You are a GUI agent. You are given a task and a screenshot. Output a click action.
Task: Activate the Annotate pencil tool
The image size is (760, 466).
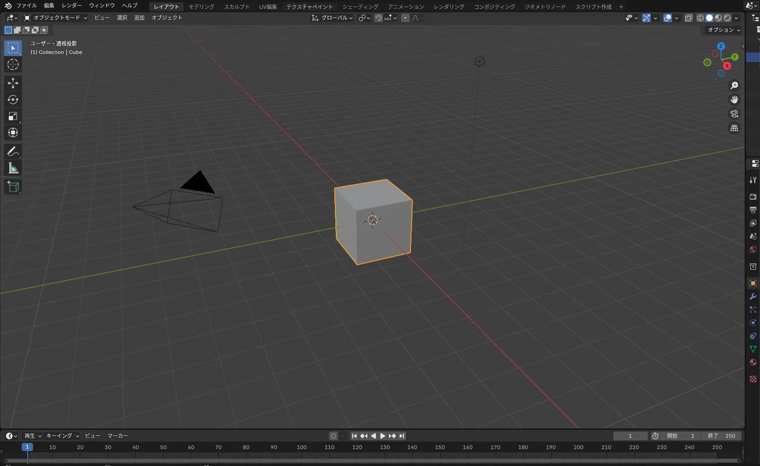point(13,151)
